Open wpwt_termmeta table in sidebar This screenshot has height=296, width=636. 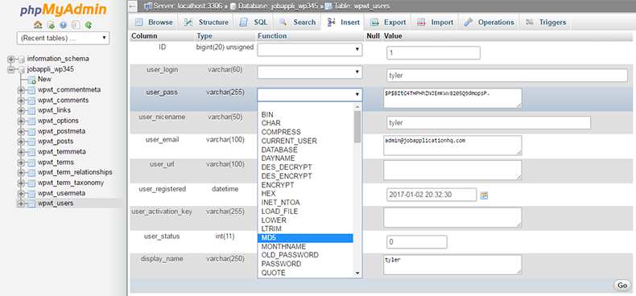click(x=62, y=152)
